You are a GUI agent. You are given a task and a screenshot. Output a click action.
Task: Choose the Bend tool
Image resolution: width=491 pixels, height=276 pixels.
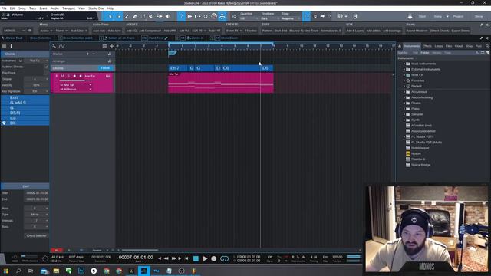pos(160,16)
